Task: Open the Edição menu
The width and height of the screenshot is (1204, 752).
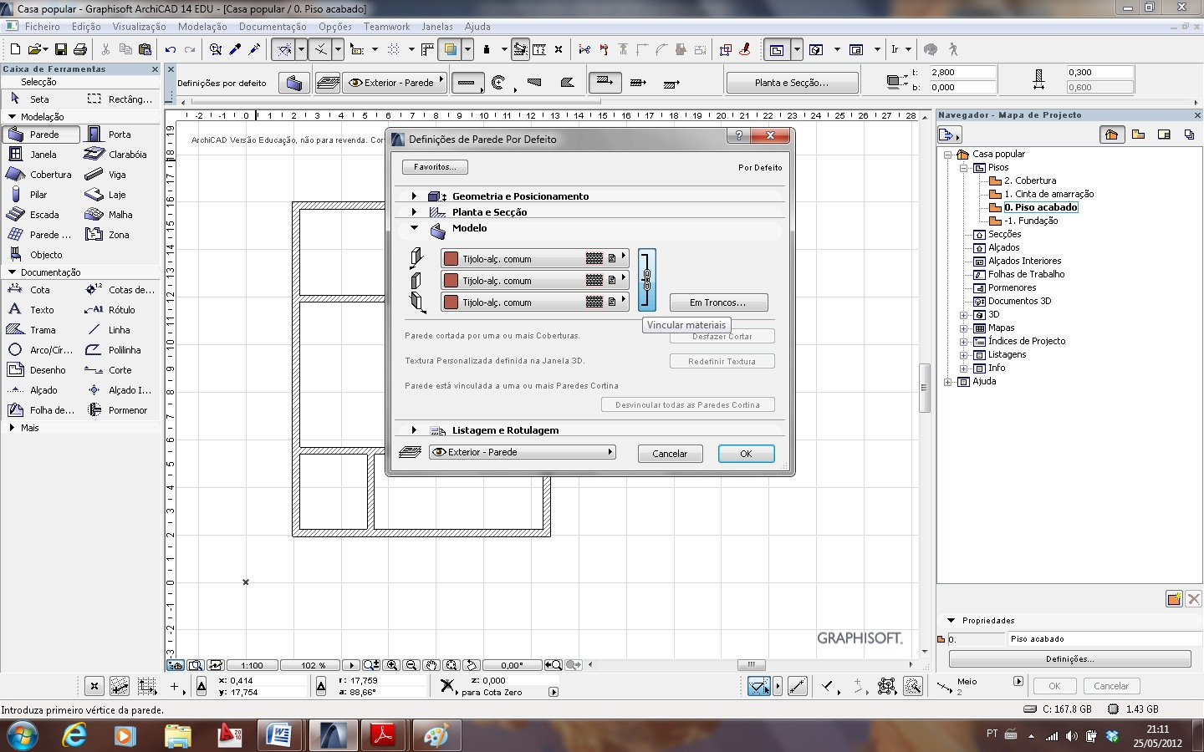Action: pyautogui.click(x=85, y=27)
